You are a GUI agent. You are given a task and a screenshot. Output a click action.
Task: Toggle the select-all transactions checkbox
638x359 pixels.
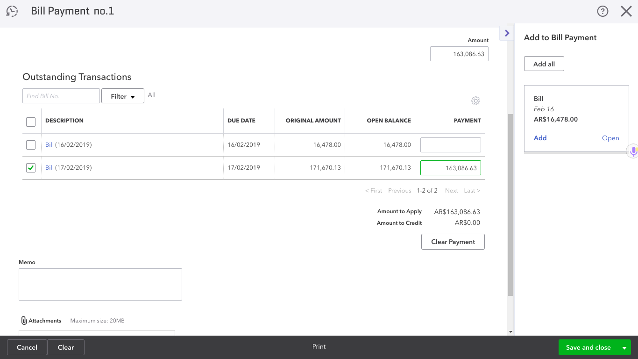pos(31,122)
